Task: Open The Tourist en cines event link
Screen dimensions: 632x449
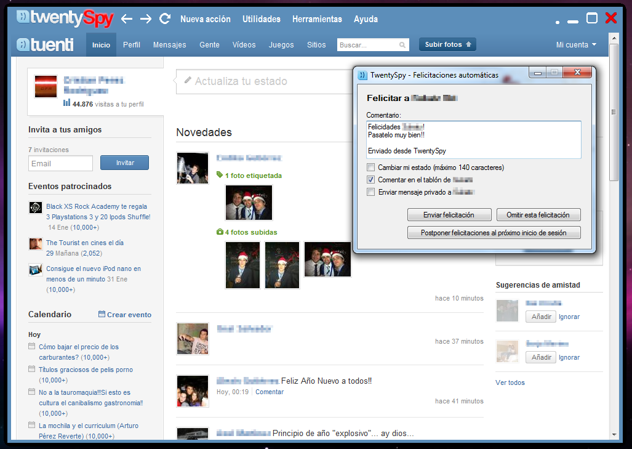Action: pos(85,243)
